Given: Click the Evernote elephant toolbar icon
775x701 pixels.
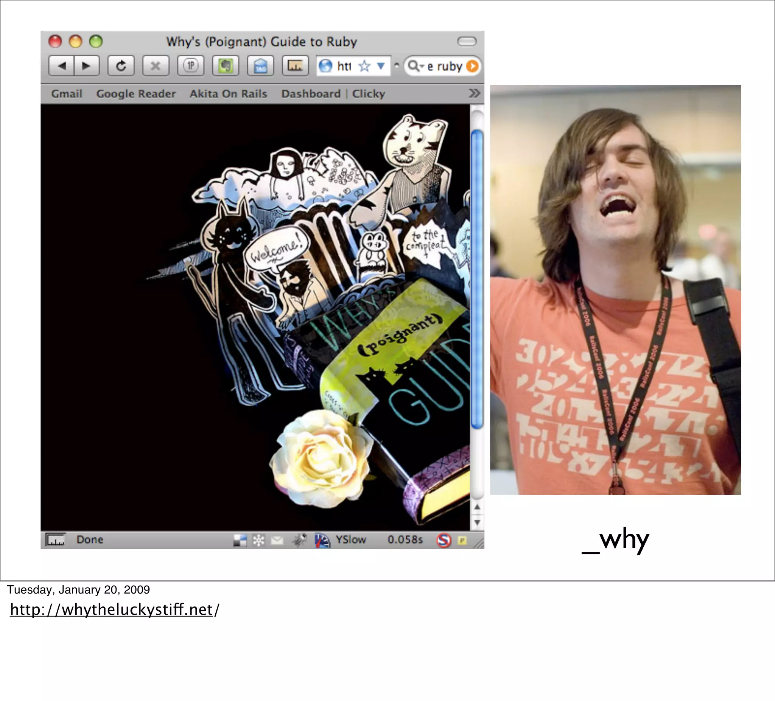Looking at the screenshot, I should 226,66.
